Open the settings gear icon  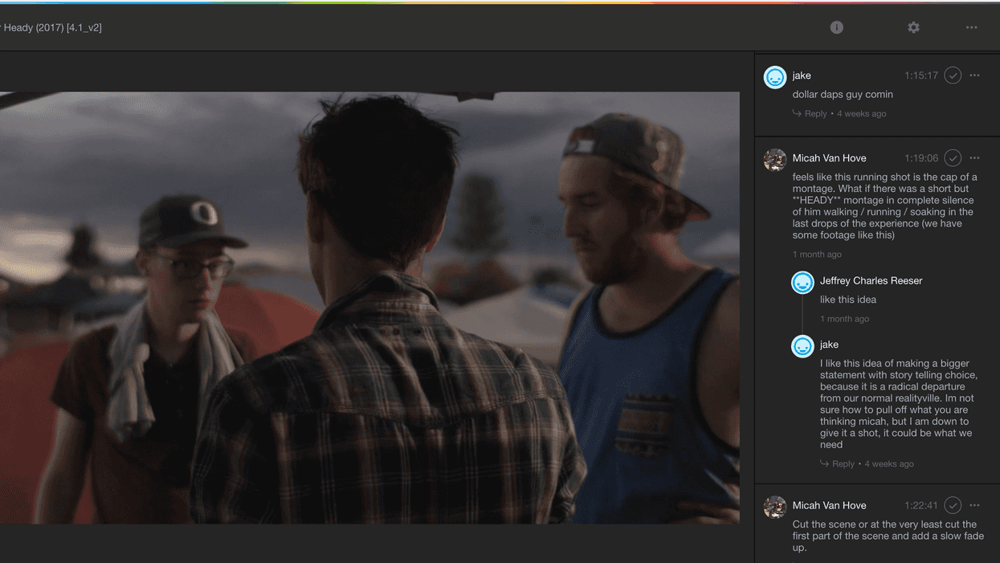coord(913,27)
